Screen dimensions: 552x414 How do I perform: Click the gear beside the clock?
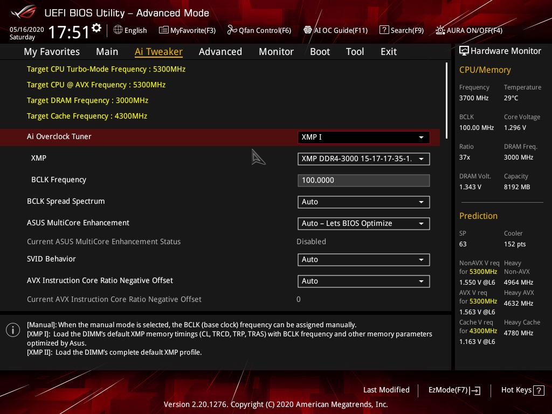(x=96, y=27)
